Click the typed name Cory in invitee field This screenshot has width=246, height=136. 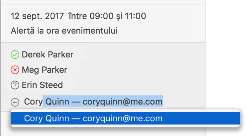click(33, 102)
